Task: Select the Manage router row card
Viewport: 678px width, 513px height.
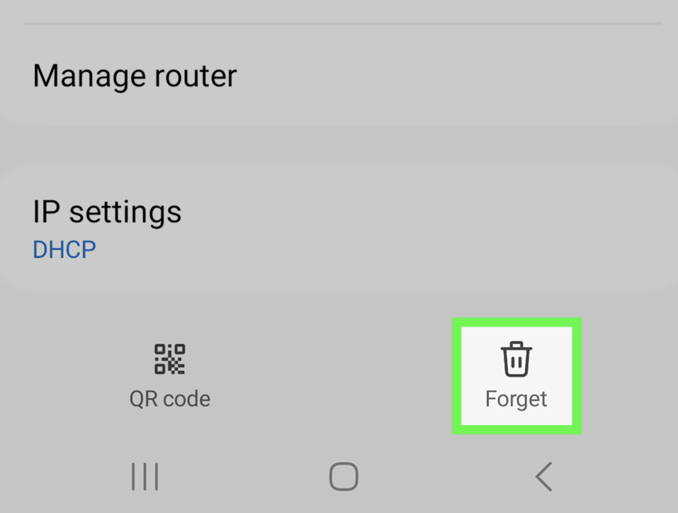Action: coord(339,76)
